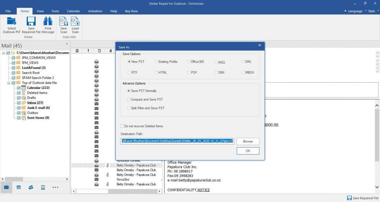The height and width of the screenshot is (202, 380).
Task: Select EML save format radio
Action: [243, 62]
